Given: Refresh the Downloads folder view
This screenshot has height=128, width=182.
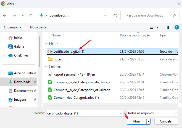Looking at the screenshot, I should click(x=115, y=15).
